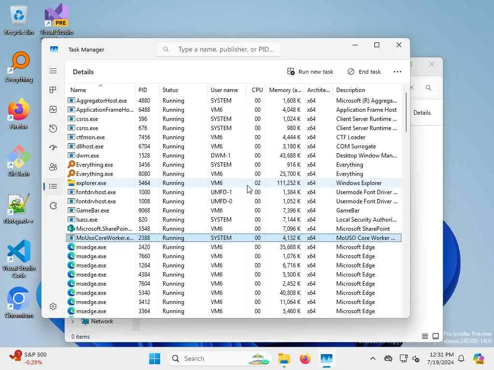Open the three-dot more options menu

point(398,72)
